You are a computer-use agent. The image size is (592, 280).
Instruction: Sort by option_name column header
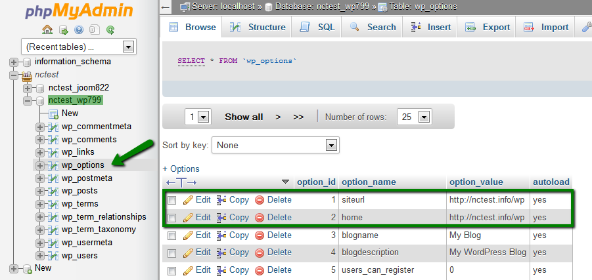click(369, 182)
